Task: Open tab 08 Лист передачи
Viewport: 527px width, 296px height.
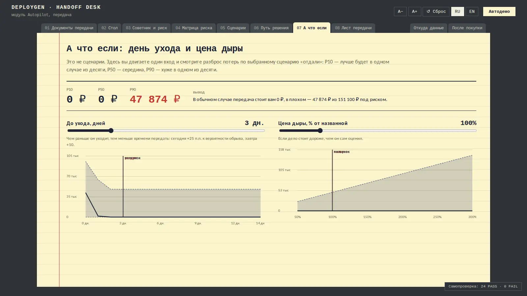Action: coord(353,28)
